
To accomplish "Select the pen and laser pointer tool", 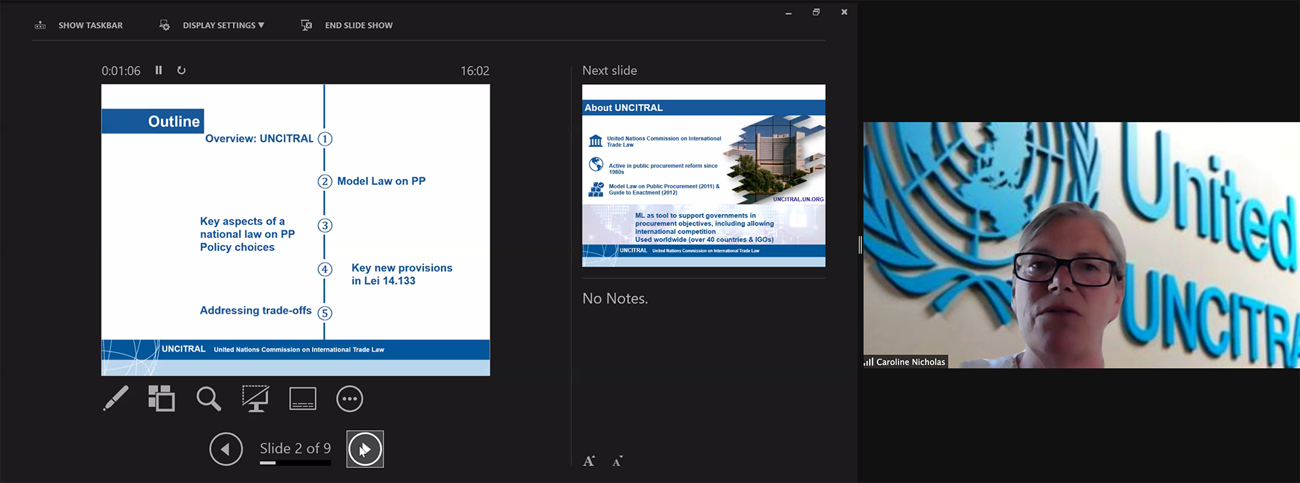I will click(116, 398).
